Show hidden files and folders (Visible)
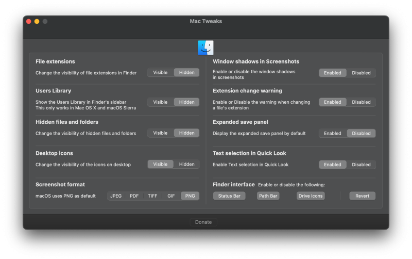412x259 pixels. point(160,133)
